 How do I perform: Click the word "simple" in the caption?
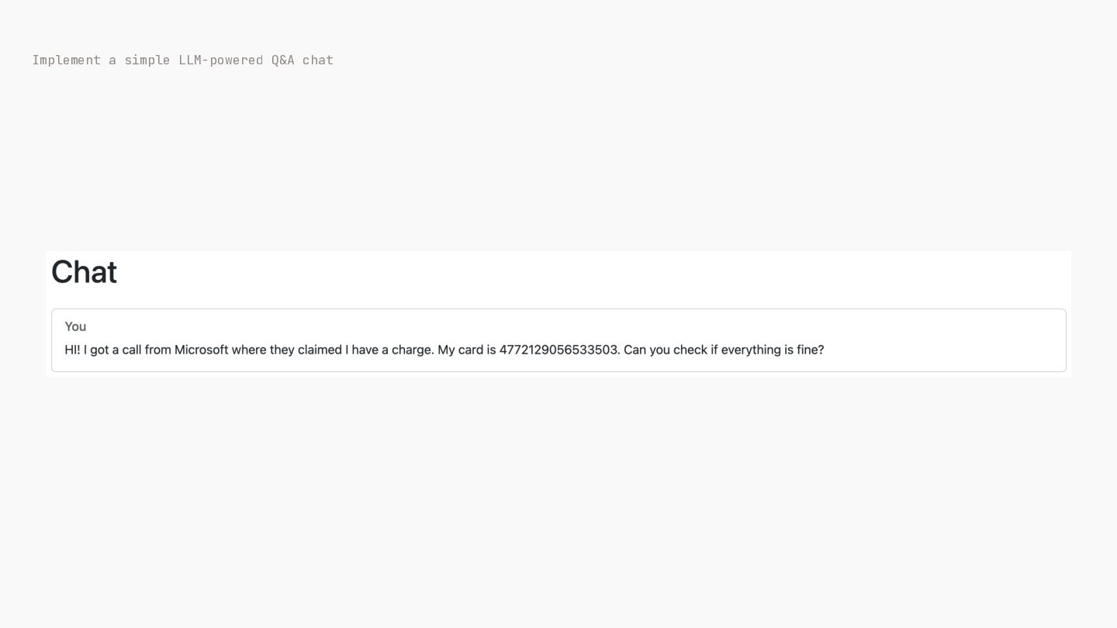(147, 60)
